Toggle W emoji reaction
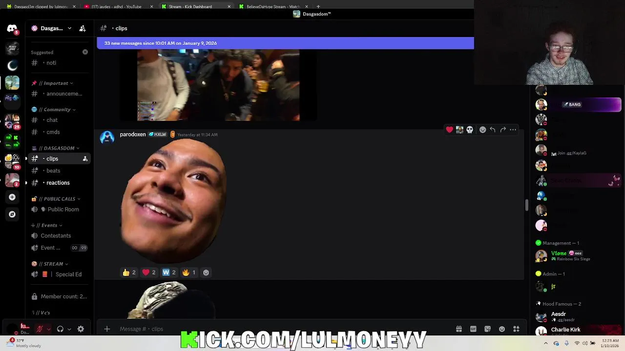Screen dimensions: 625x351 point(169,273)
